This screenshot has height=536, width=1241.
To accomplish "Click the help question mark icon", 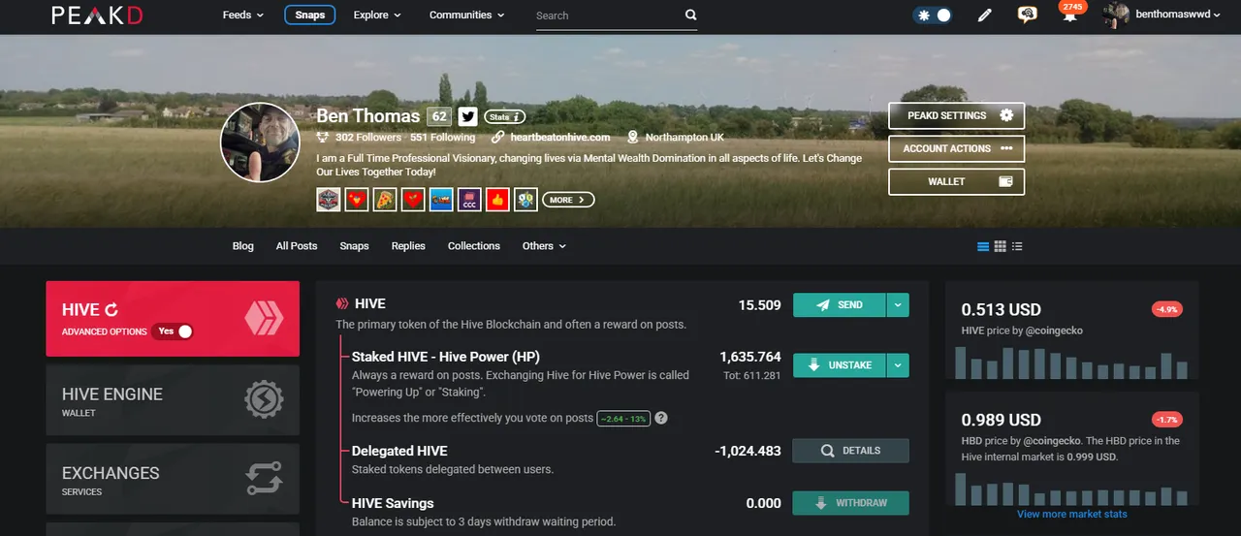I will (661, 418).
